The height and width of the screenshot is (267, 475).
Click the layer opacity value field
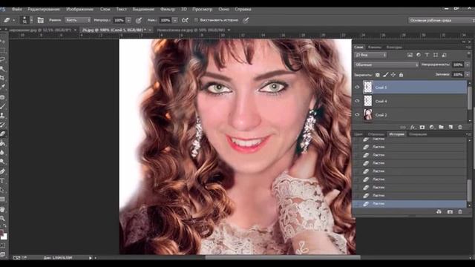point(458,65)
